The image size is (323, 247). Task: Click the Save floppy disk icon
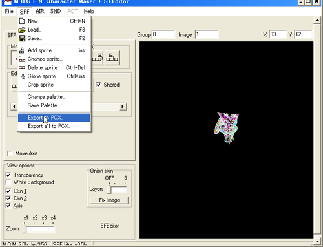tap(22, 38)
